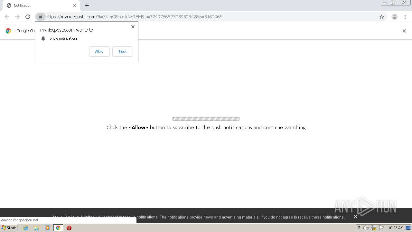Select the Notification tab
This screenshot has width=412, height=232.
click(42, 5)
